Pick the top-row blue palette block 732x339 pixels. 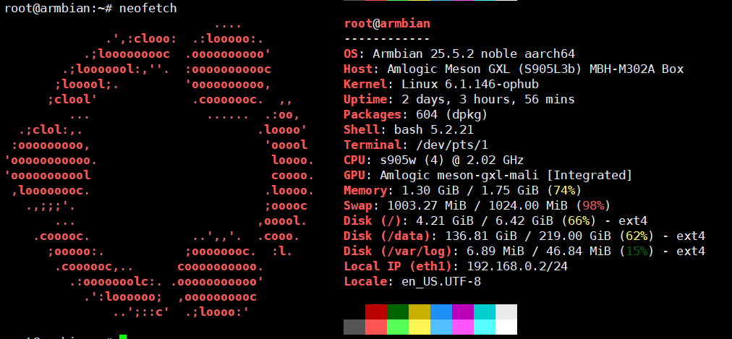[x=441, y=312]
